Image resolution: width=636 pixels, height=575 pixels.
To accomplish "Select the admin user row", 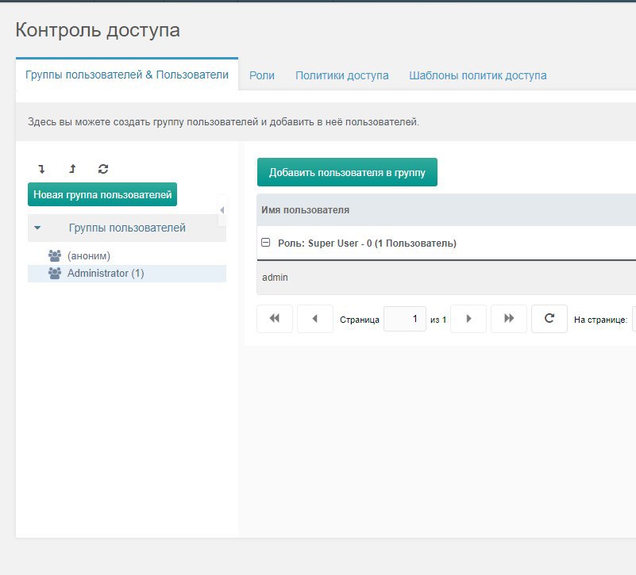I will (446, 278).
